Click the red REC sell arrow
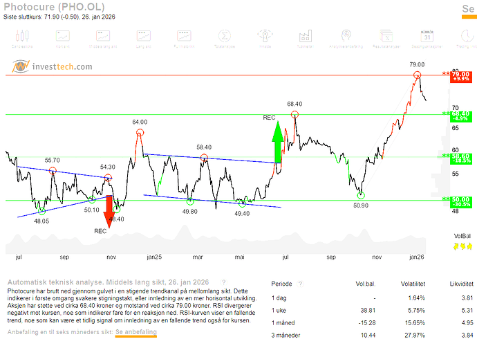477x339 pixels. 109,209
